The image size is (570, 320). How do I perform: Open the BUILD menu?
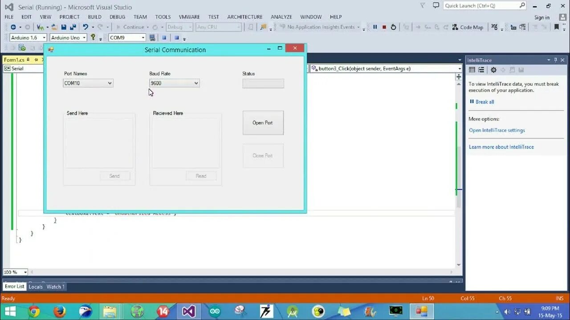[94, 17]
